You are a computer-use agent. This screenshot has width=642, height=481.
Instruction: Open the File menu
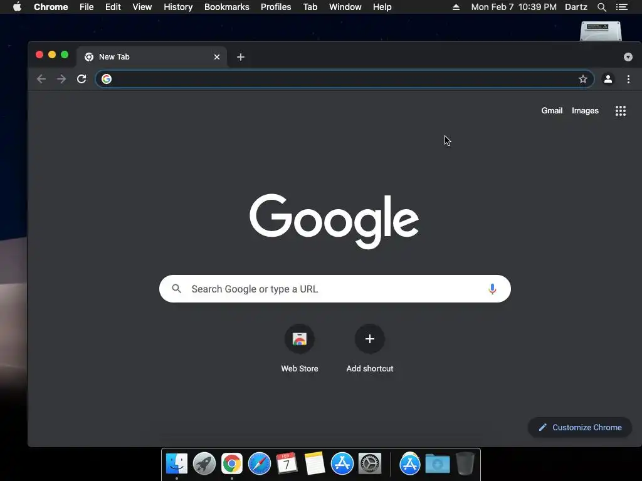click(x=87, y=7)
